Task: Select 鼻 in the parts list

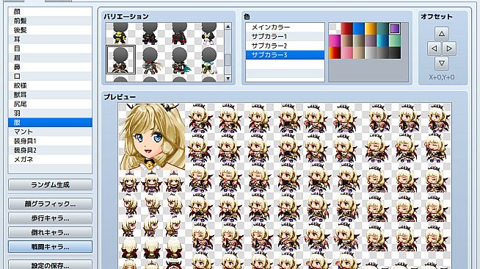Action: [50, 67]
